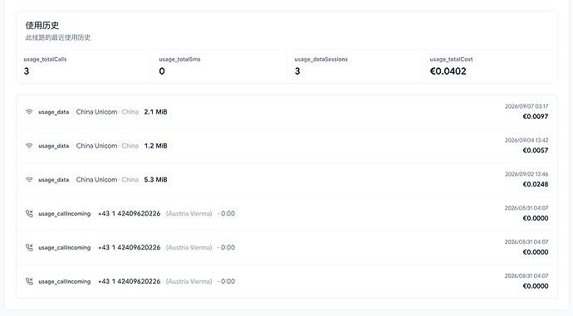
Task: Click the usage_totalCalls label
Action: click(x=46, y=59)
